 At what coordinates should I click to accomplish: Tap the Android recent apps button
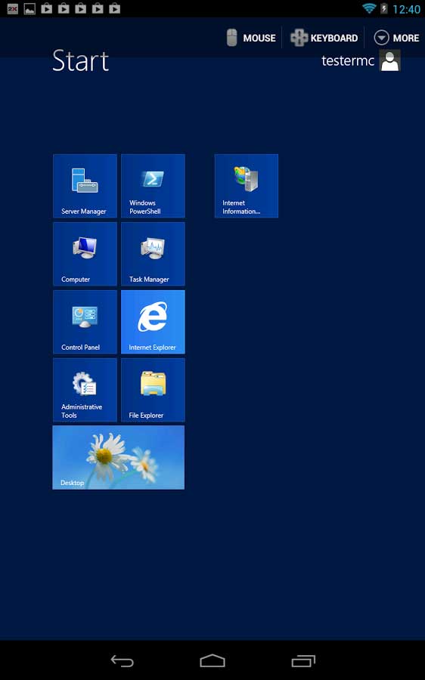pos(303,661)
